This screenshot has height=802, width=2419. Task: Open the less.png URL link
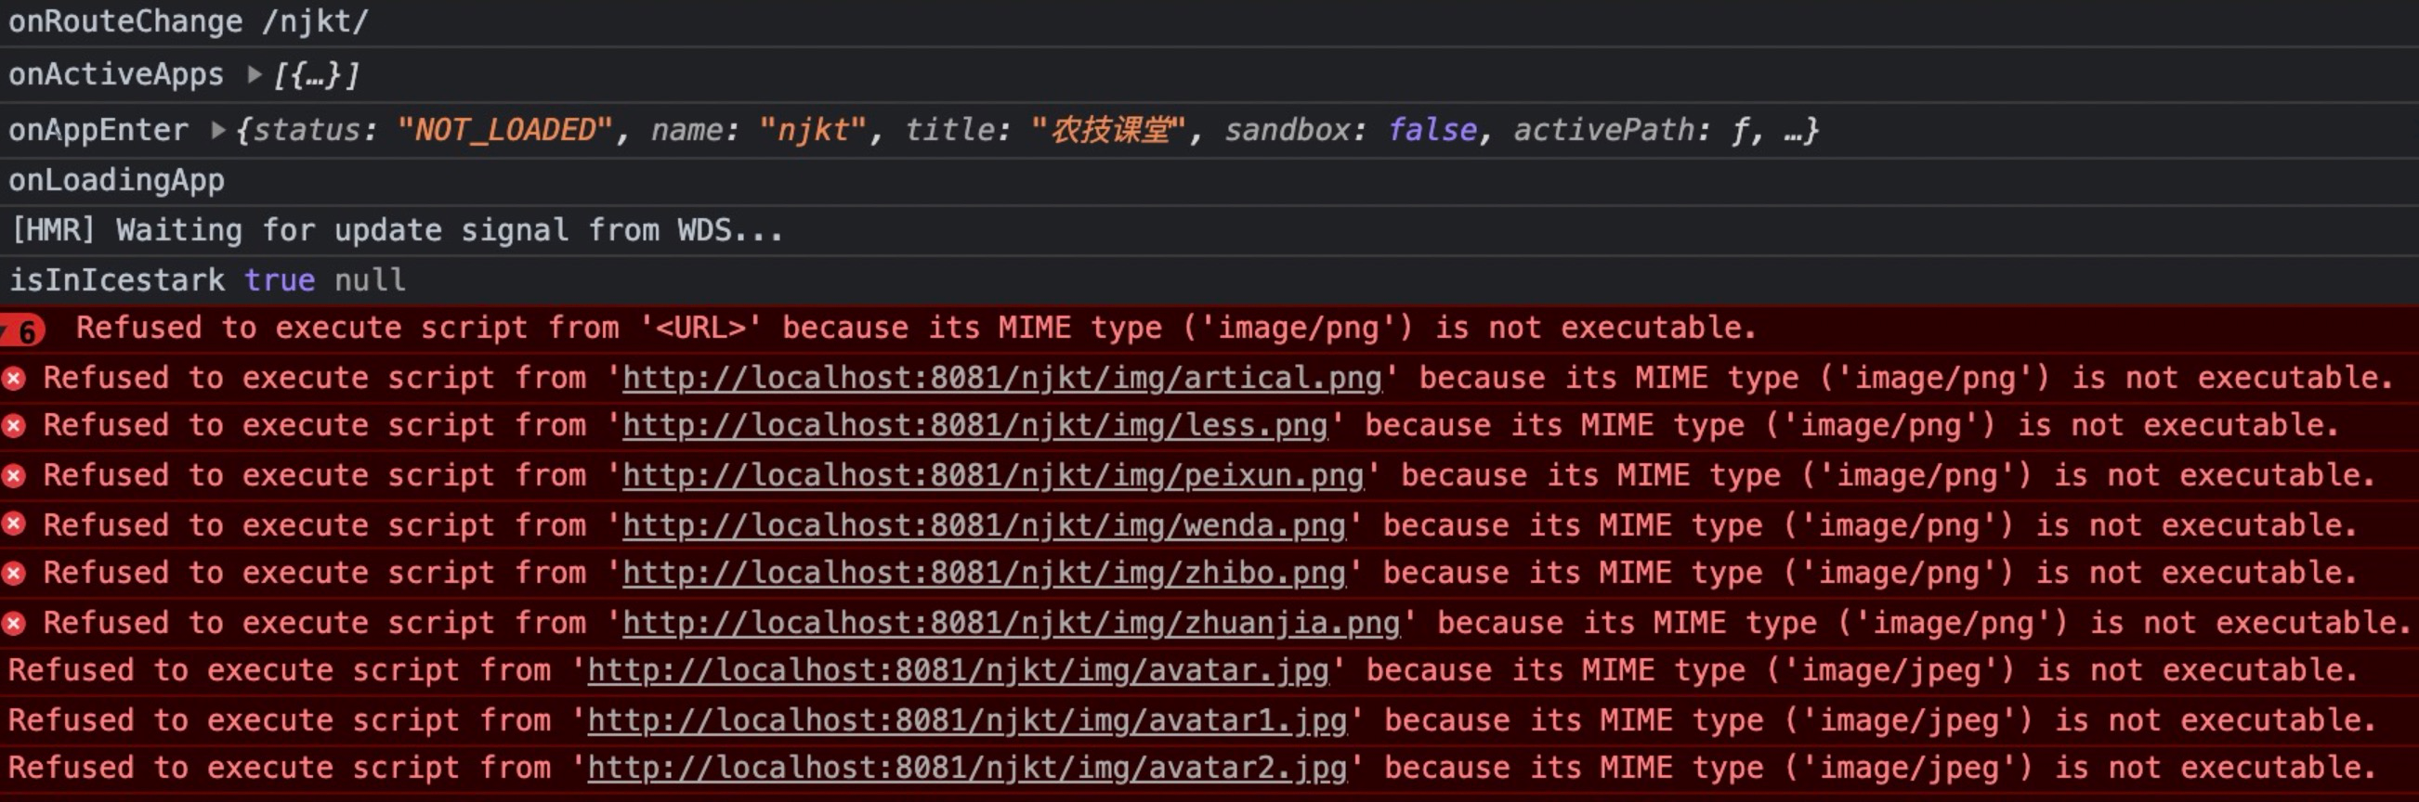click(x=974, y=426)
